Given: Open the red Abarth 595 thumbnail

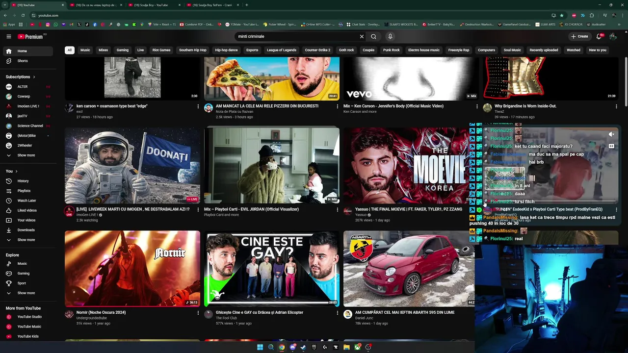Looking at the screenshot, I should pos(409,269).
